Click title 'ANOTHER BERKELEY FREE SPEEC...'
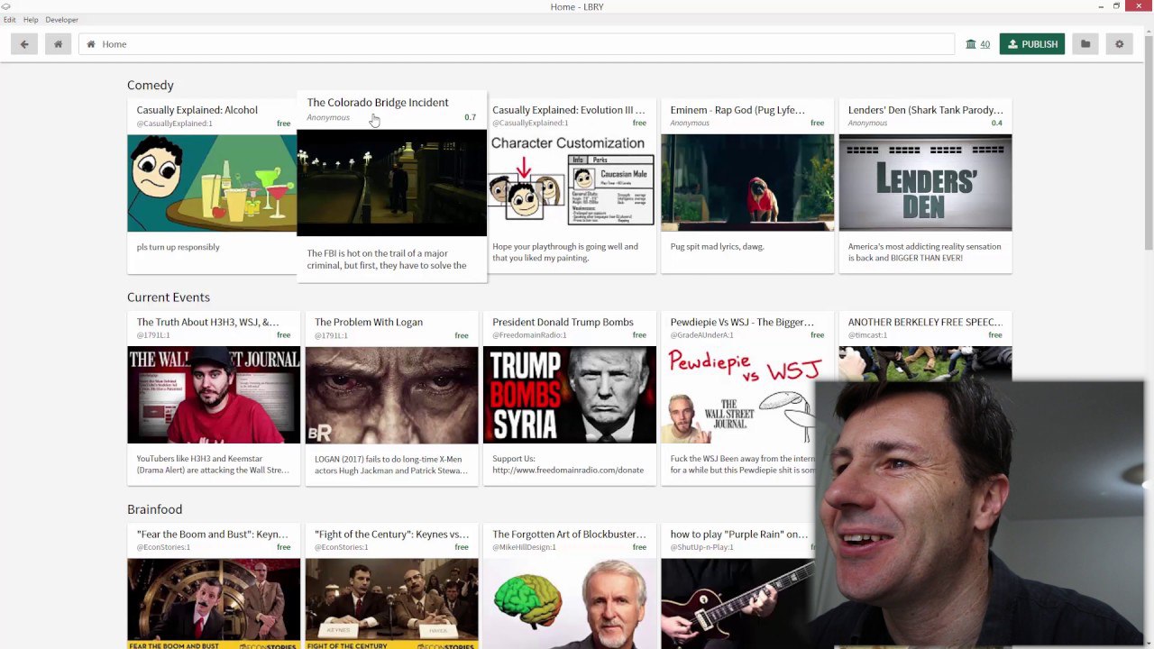This screenshot has width=1154, height=649. click(925, 322)
